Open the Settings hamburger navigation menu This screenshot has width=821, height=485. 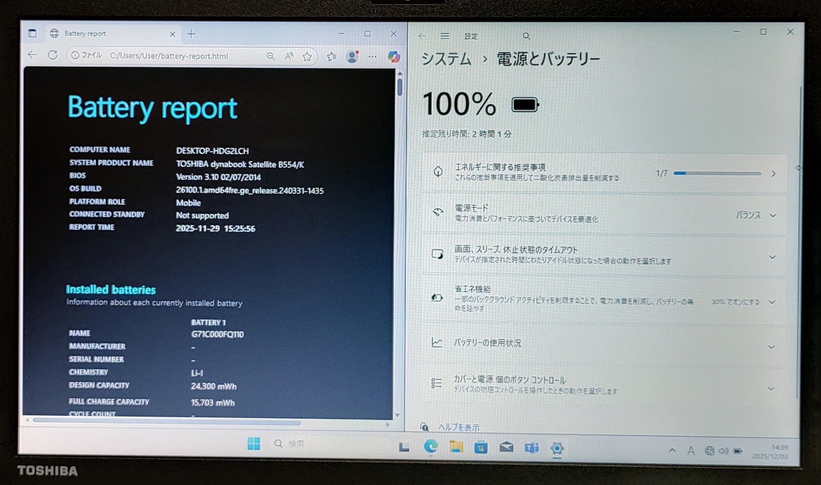(x=445, y=36)
